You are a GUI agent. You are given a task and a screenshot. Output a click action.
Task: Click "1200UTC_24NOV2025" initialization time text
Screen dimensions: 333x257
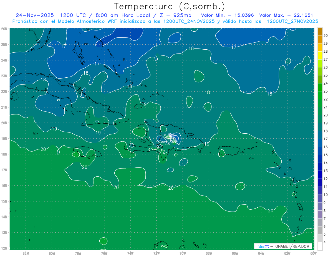[189, 21]
